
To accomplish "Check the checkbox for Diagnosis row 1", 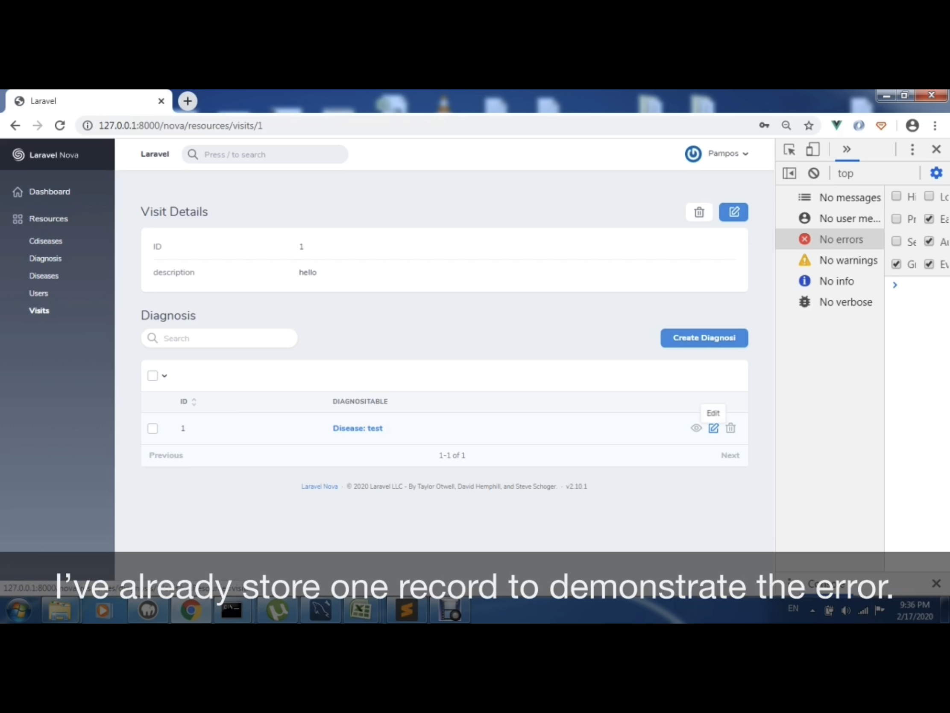I will tap(152, 428).
